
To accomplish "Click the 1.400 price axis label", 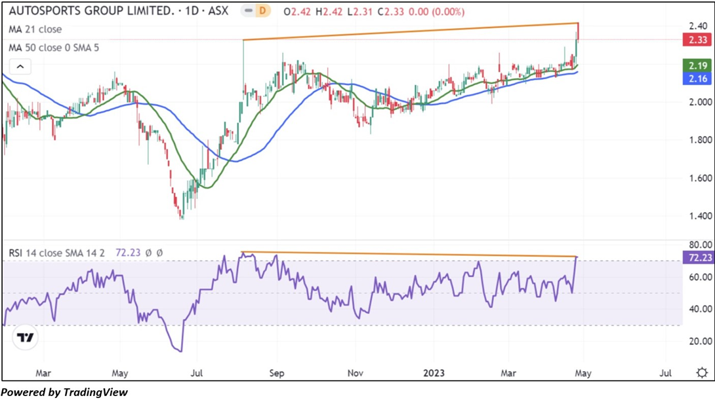I will tap(700, 215).
